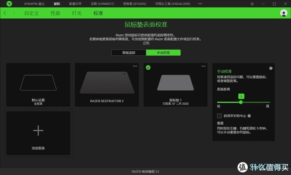Image resolution: width=291 pixels, height=175 pixels.
Task: Select the 默认设置 surface card
Action: (x=38, y=85)
